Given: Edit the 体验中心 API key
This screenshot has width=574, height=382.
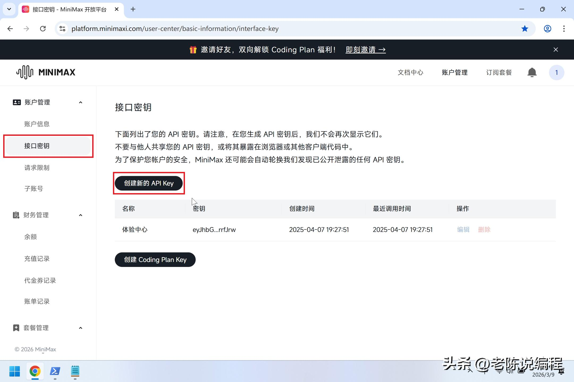Looking at the screenshot, I should click(463, 230).
